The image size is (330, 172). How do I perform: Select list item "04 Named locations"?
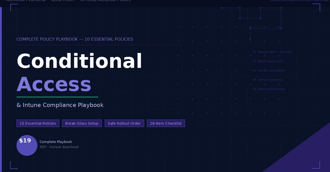tap(267, 80)
